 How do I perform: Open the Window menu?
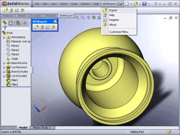(85, 4)
